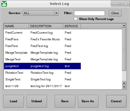
Task: Click the shade window arrow icon
Action: click(115, 4)
